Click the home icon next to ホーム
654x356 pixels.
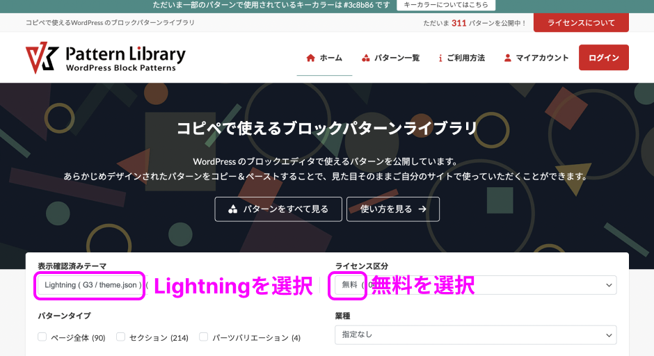point(310,58)
